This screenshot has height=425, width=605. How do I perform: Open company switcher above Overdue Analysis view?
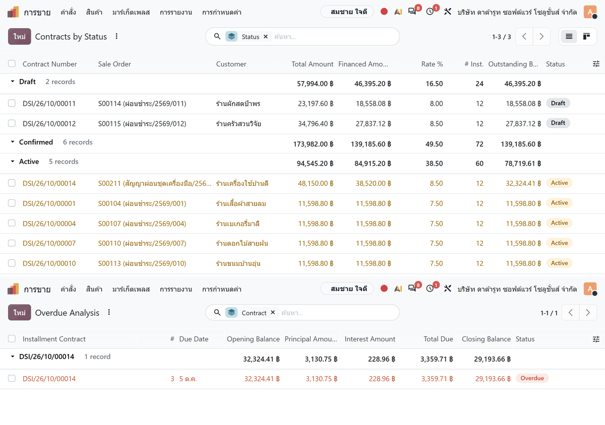coord(517,289)
